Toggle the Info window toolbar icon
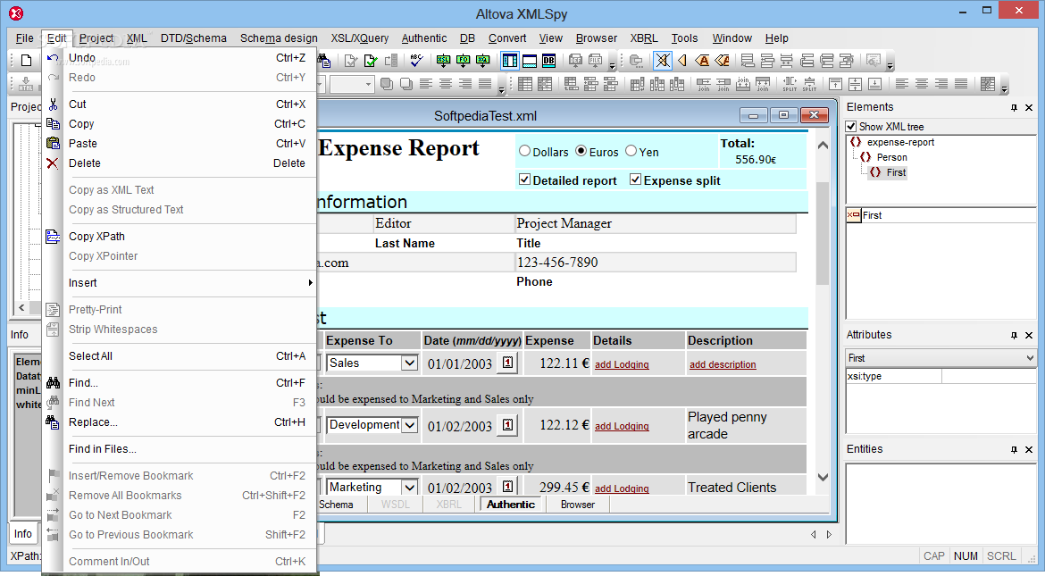 (530, 61)
